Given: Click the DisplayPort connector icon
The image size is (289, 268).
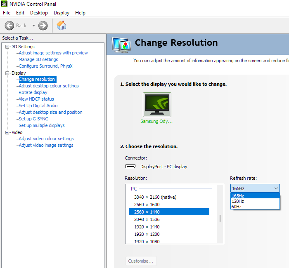Looking at the screenshot, I should (130, 167).
